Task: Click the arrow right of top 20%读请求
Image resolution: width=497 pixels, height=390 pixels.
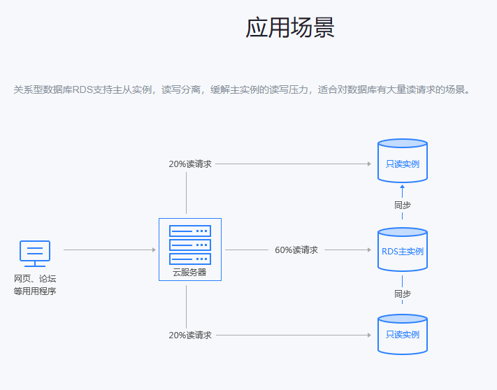Action: [x=293, y=164]
